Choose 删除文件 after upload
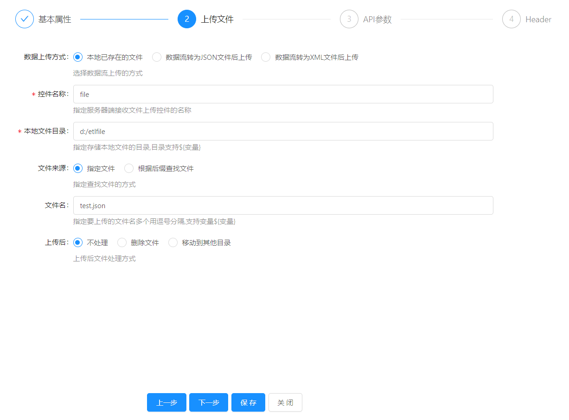The height and width of the screenshot is (420, 569). [x=122, y=242]
